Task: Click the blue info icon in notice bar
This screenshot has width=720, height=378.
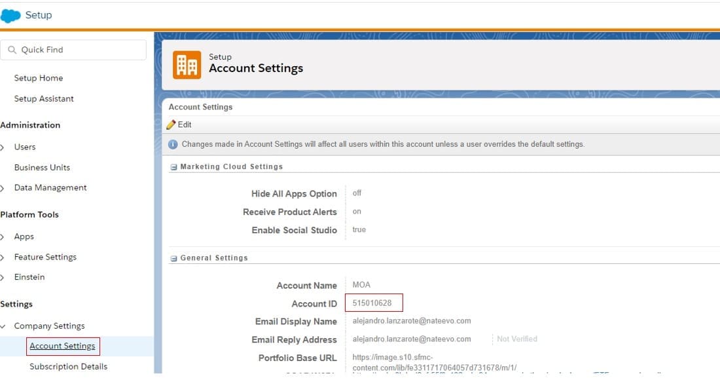Action: tap(173, 144)
